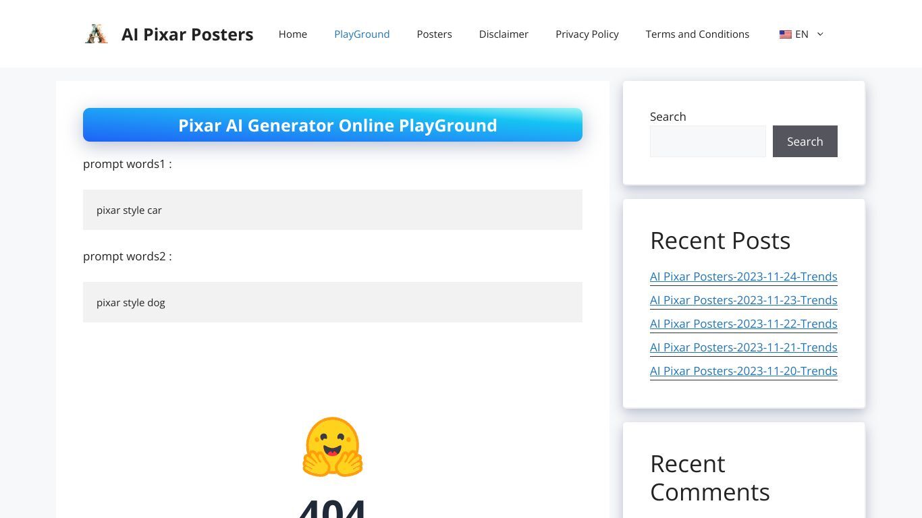Click the 404 error text

(x=333, y=507)
